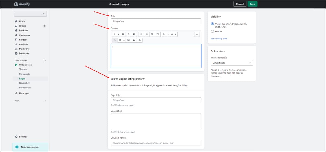The width and height of the screenshot is (326, 152).
Task: Click the Search engine listing preview heading
Action: [x=128, y=79]
